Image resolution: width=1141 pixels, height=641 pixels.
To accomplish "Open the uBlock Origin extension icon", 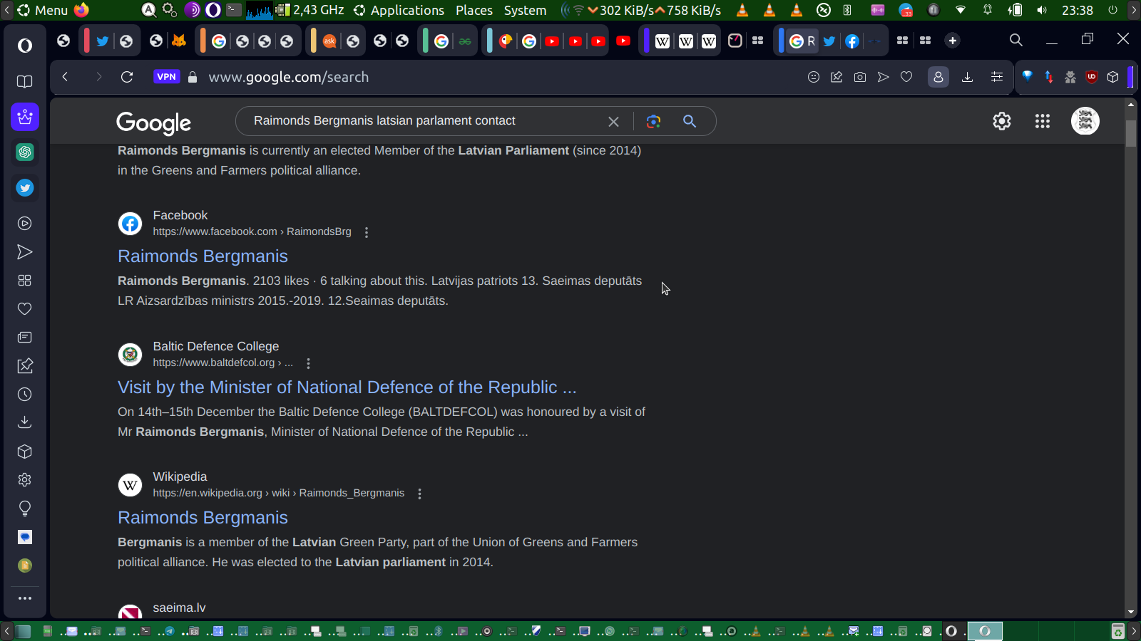I will [1092, 77].
